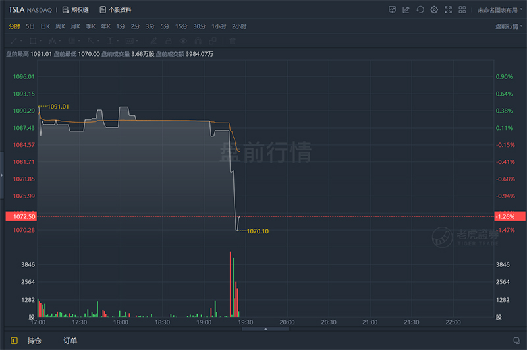Select the rectangle shape drawing tool
The width and height of the screenshot is (527, 350).
point(33,41)
